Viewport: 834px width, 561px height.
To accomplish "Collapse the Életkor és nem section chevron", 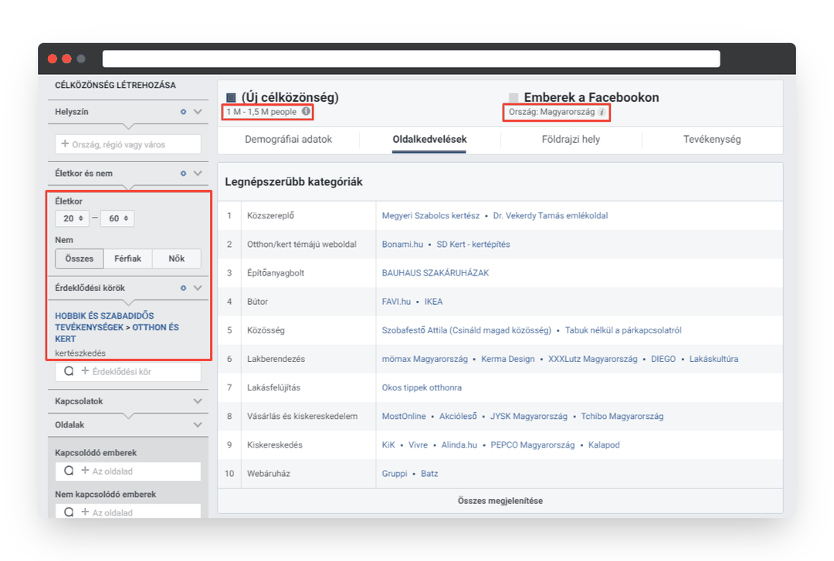I will (x=198, y=174).
